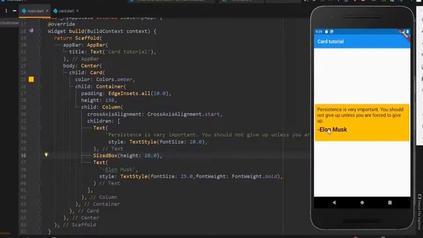Viewport: 423px width, 238px height.
Task: Switch to the main.dart editor tab
Action: [35, 11]
